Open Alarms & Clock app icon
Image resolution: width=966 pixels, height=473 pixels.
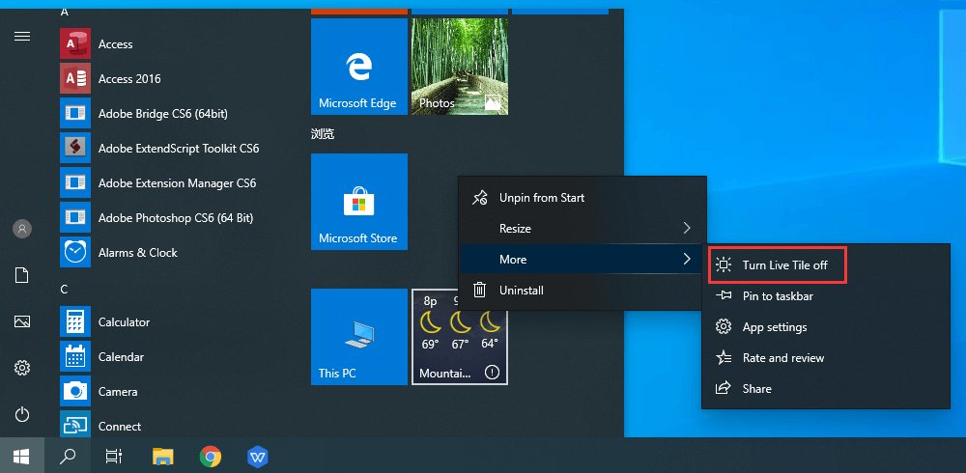tap(75, 252)
